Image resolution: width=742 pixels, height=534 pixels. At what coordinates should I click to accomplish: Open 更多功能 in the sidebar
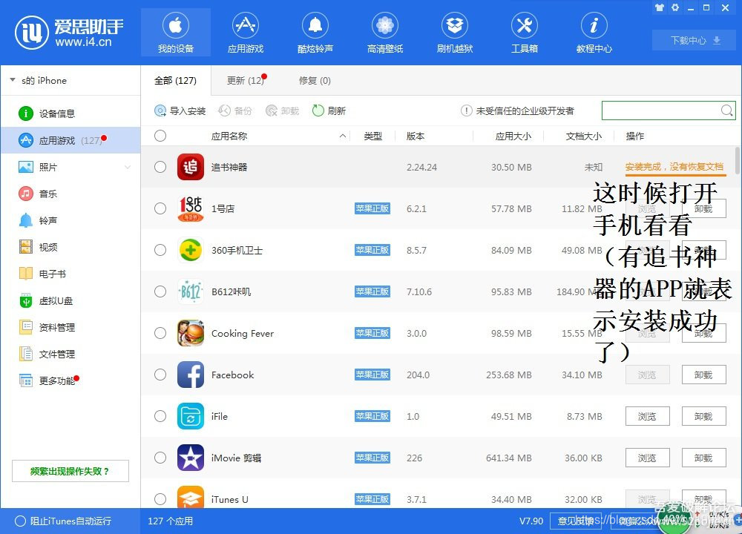click(70, 380)
